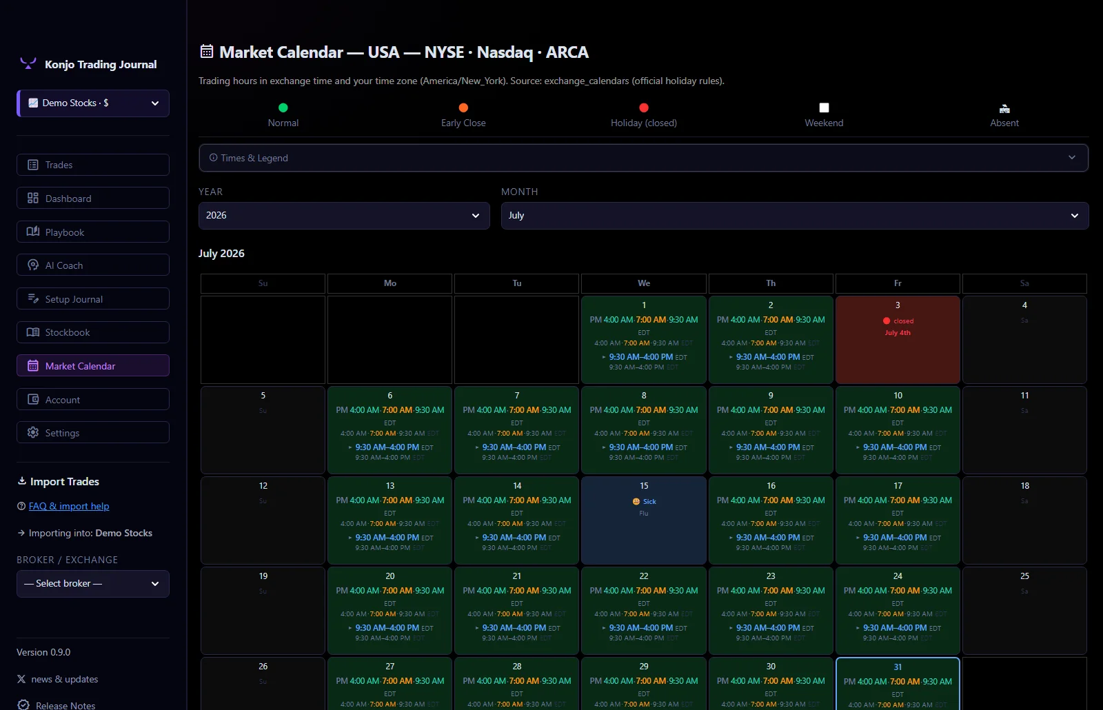
Task: Open Release Notes link
Action: [x=65, y=705]
